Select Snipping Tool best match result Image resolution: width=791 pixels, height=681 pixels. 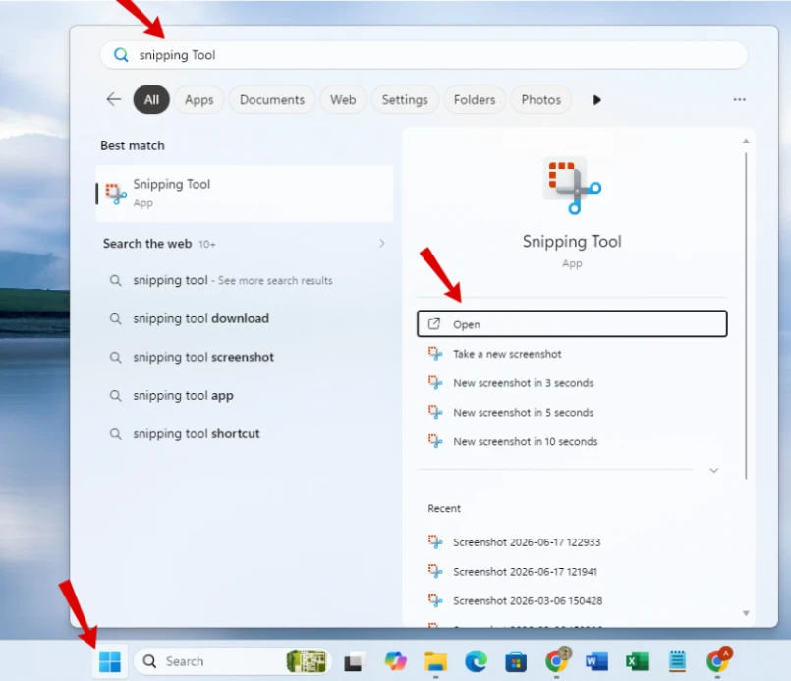244,194
